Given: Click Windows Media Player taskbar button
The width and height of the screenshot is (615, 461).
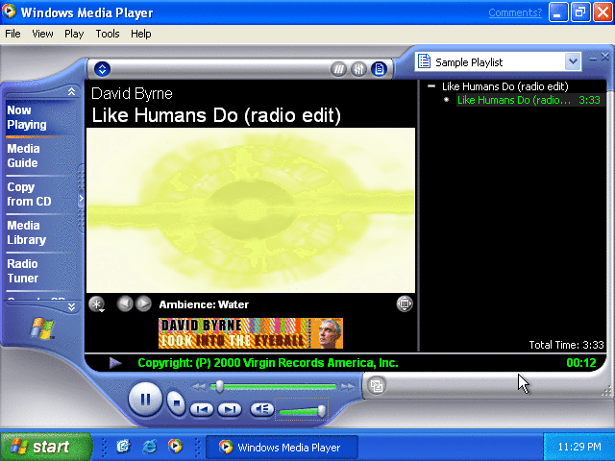Looking at the screenshot, I should pyautogui.click(x=282, y=448).
